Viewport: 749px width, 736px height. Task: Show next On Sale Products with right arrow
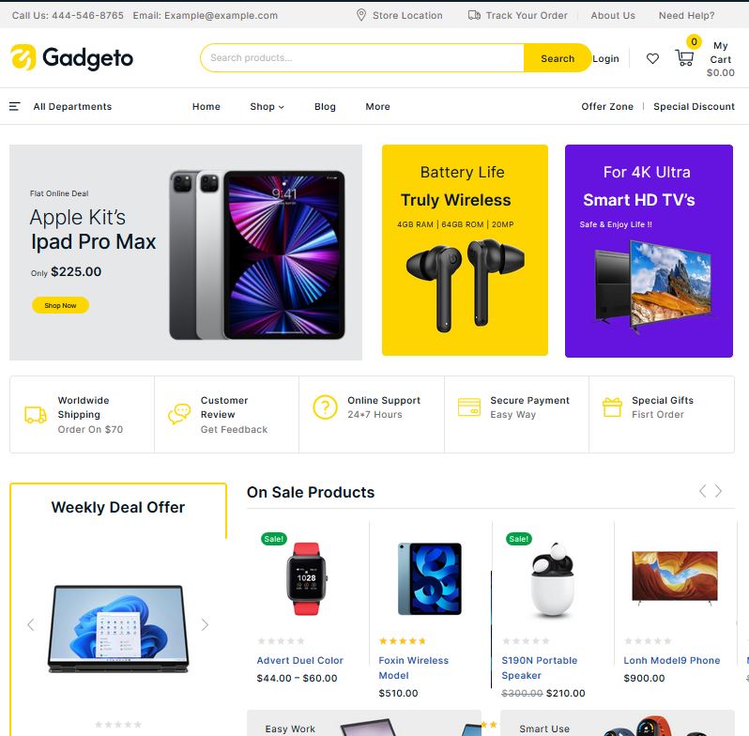(x=718, y=491)
